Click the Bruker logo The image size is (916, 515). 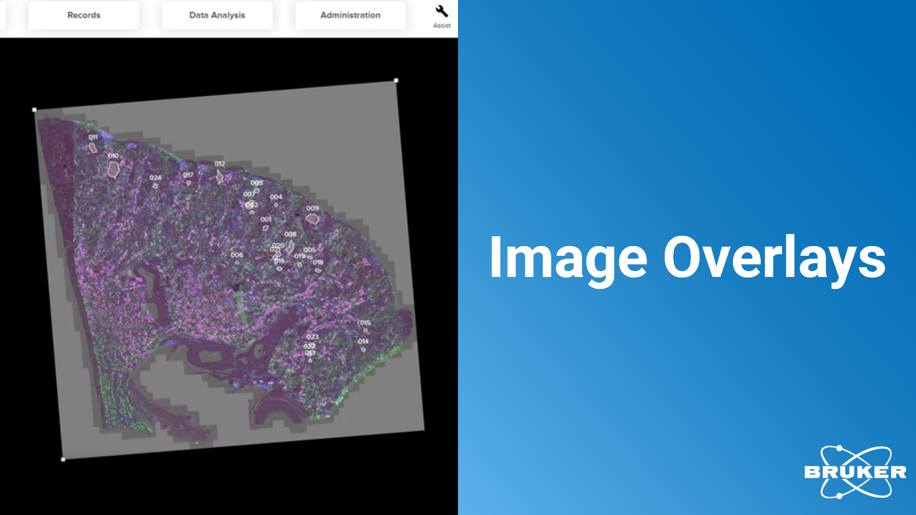pos(855,472)
